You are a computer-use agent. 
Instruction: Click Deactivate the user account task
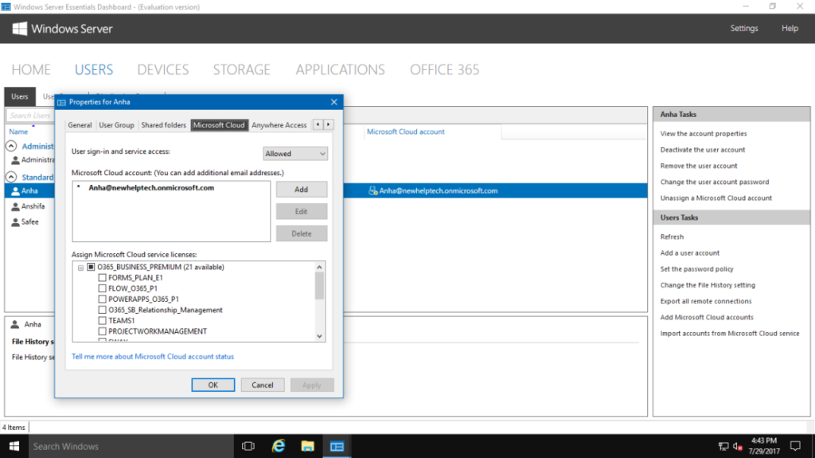(x=702, y=150)
